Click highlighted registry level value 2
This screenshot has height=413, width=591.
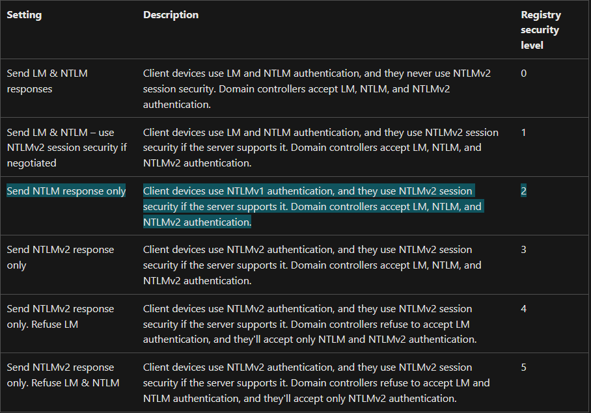523,191
